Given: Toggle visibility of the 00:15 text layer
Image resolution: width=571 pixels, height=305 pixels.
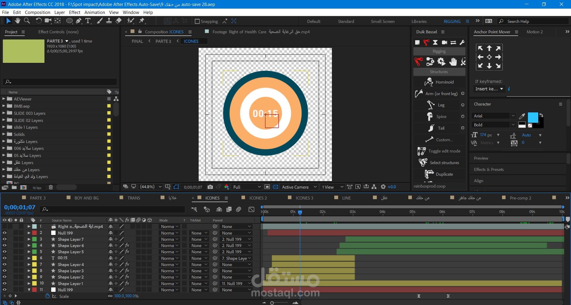Looking at the screenshot, I should 4,258.
